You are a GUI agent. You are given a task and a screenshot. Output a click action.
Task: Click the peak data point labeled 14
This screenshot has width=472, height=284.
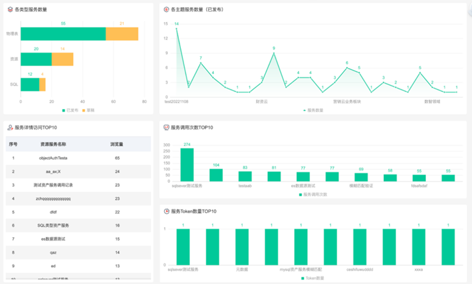tap(176, 29)
